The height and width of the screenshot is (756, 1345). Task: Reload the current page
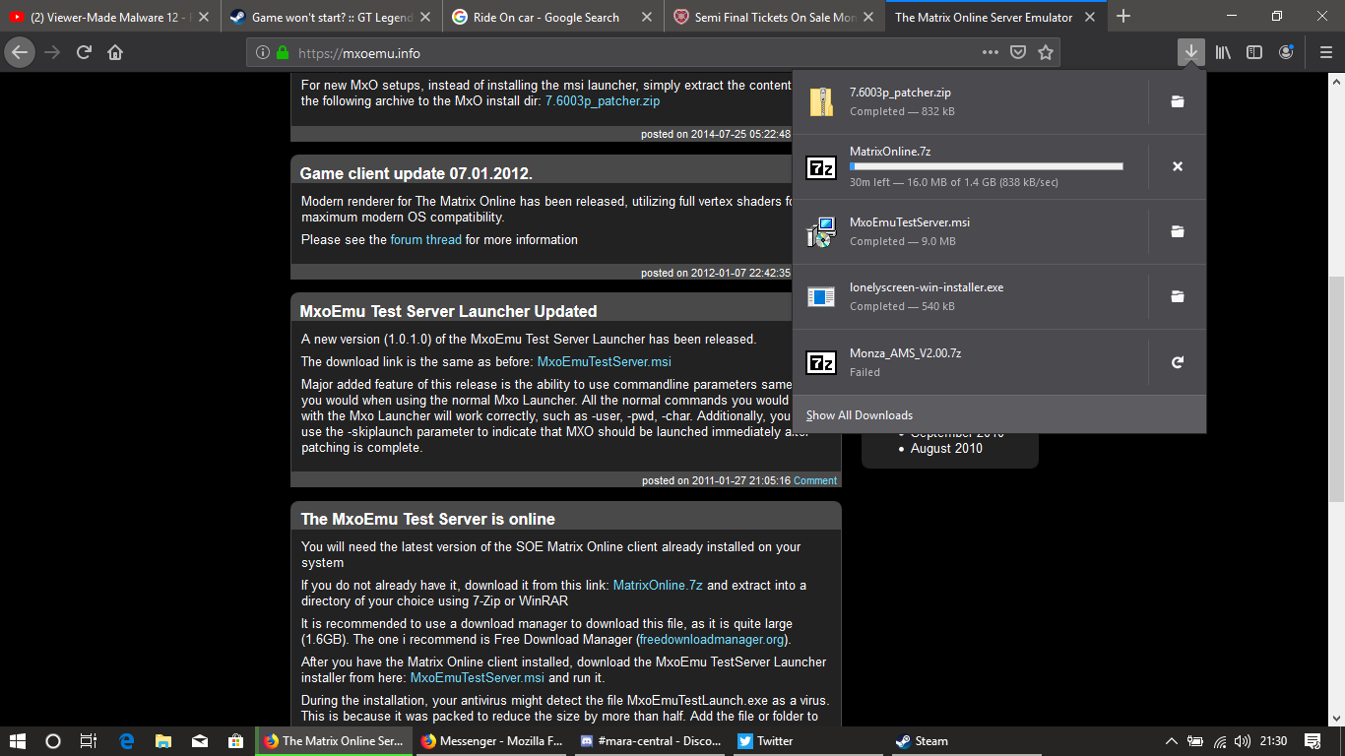click(x=85, y=53)
